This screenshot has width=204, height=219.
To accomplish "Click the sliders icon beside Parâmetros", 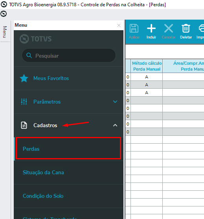I will click(24, 102).
